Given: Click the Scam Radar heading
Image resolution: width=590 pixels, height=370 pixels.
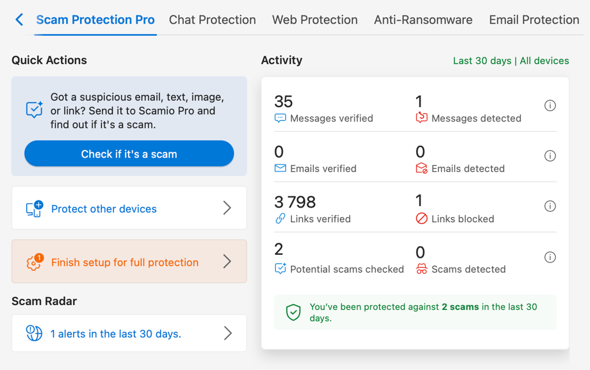Looking at the screenshot, I should coord(44,301).
